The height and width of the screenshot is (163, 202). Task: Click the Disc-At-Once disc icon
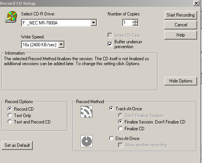tap(87, 141)
